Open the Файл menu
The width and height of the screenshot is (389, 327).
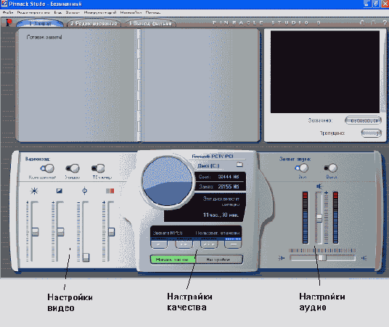coord(8,12)
